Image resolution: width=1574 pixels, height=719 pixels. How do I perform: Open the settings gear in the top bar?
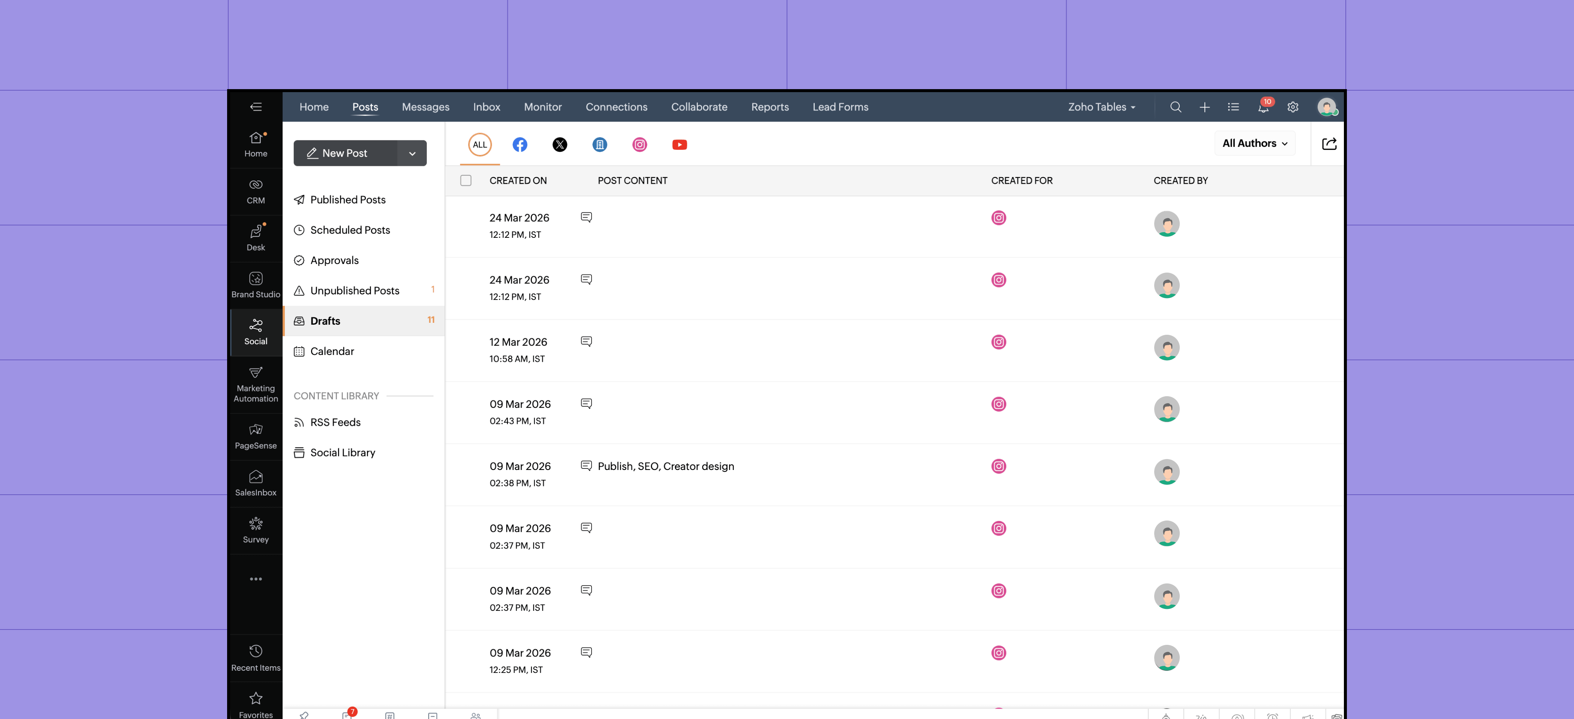1292,107
